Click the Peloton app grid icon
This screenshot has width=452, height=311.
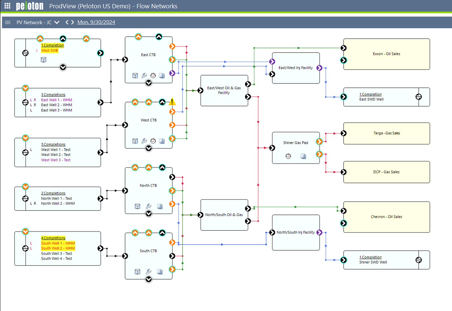[x=7, y=6]
